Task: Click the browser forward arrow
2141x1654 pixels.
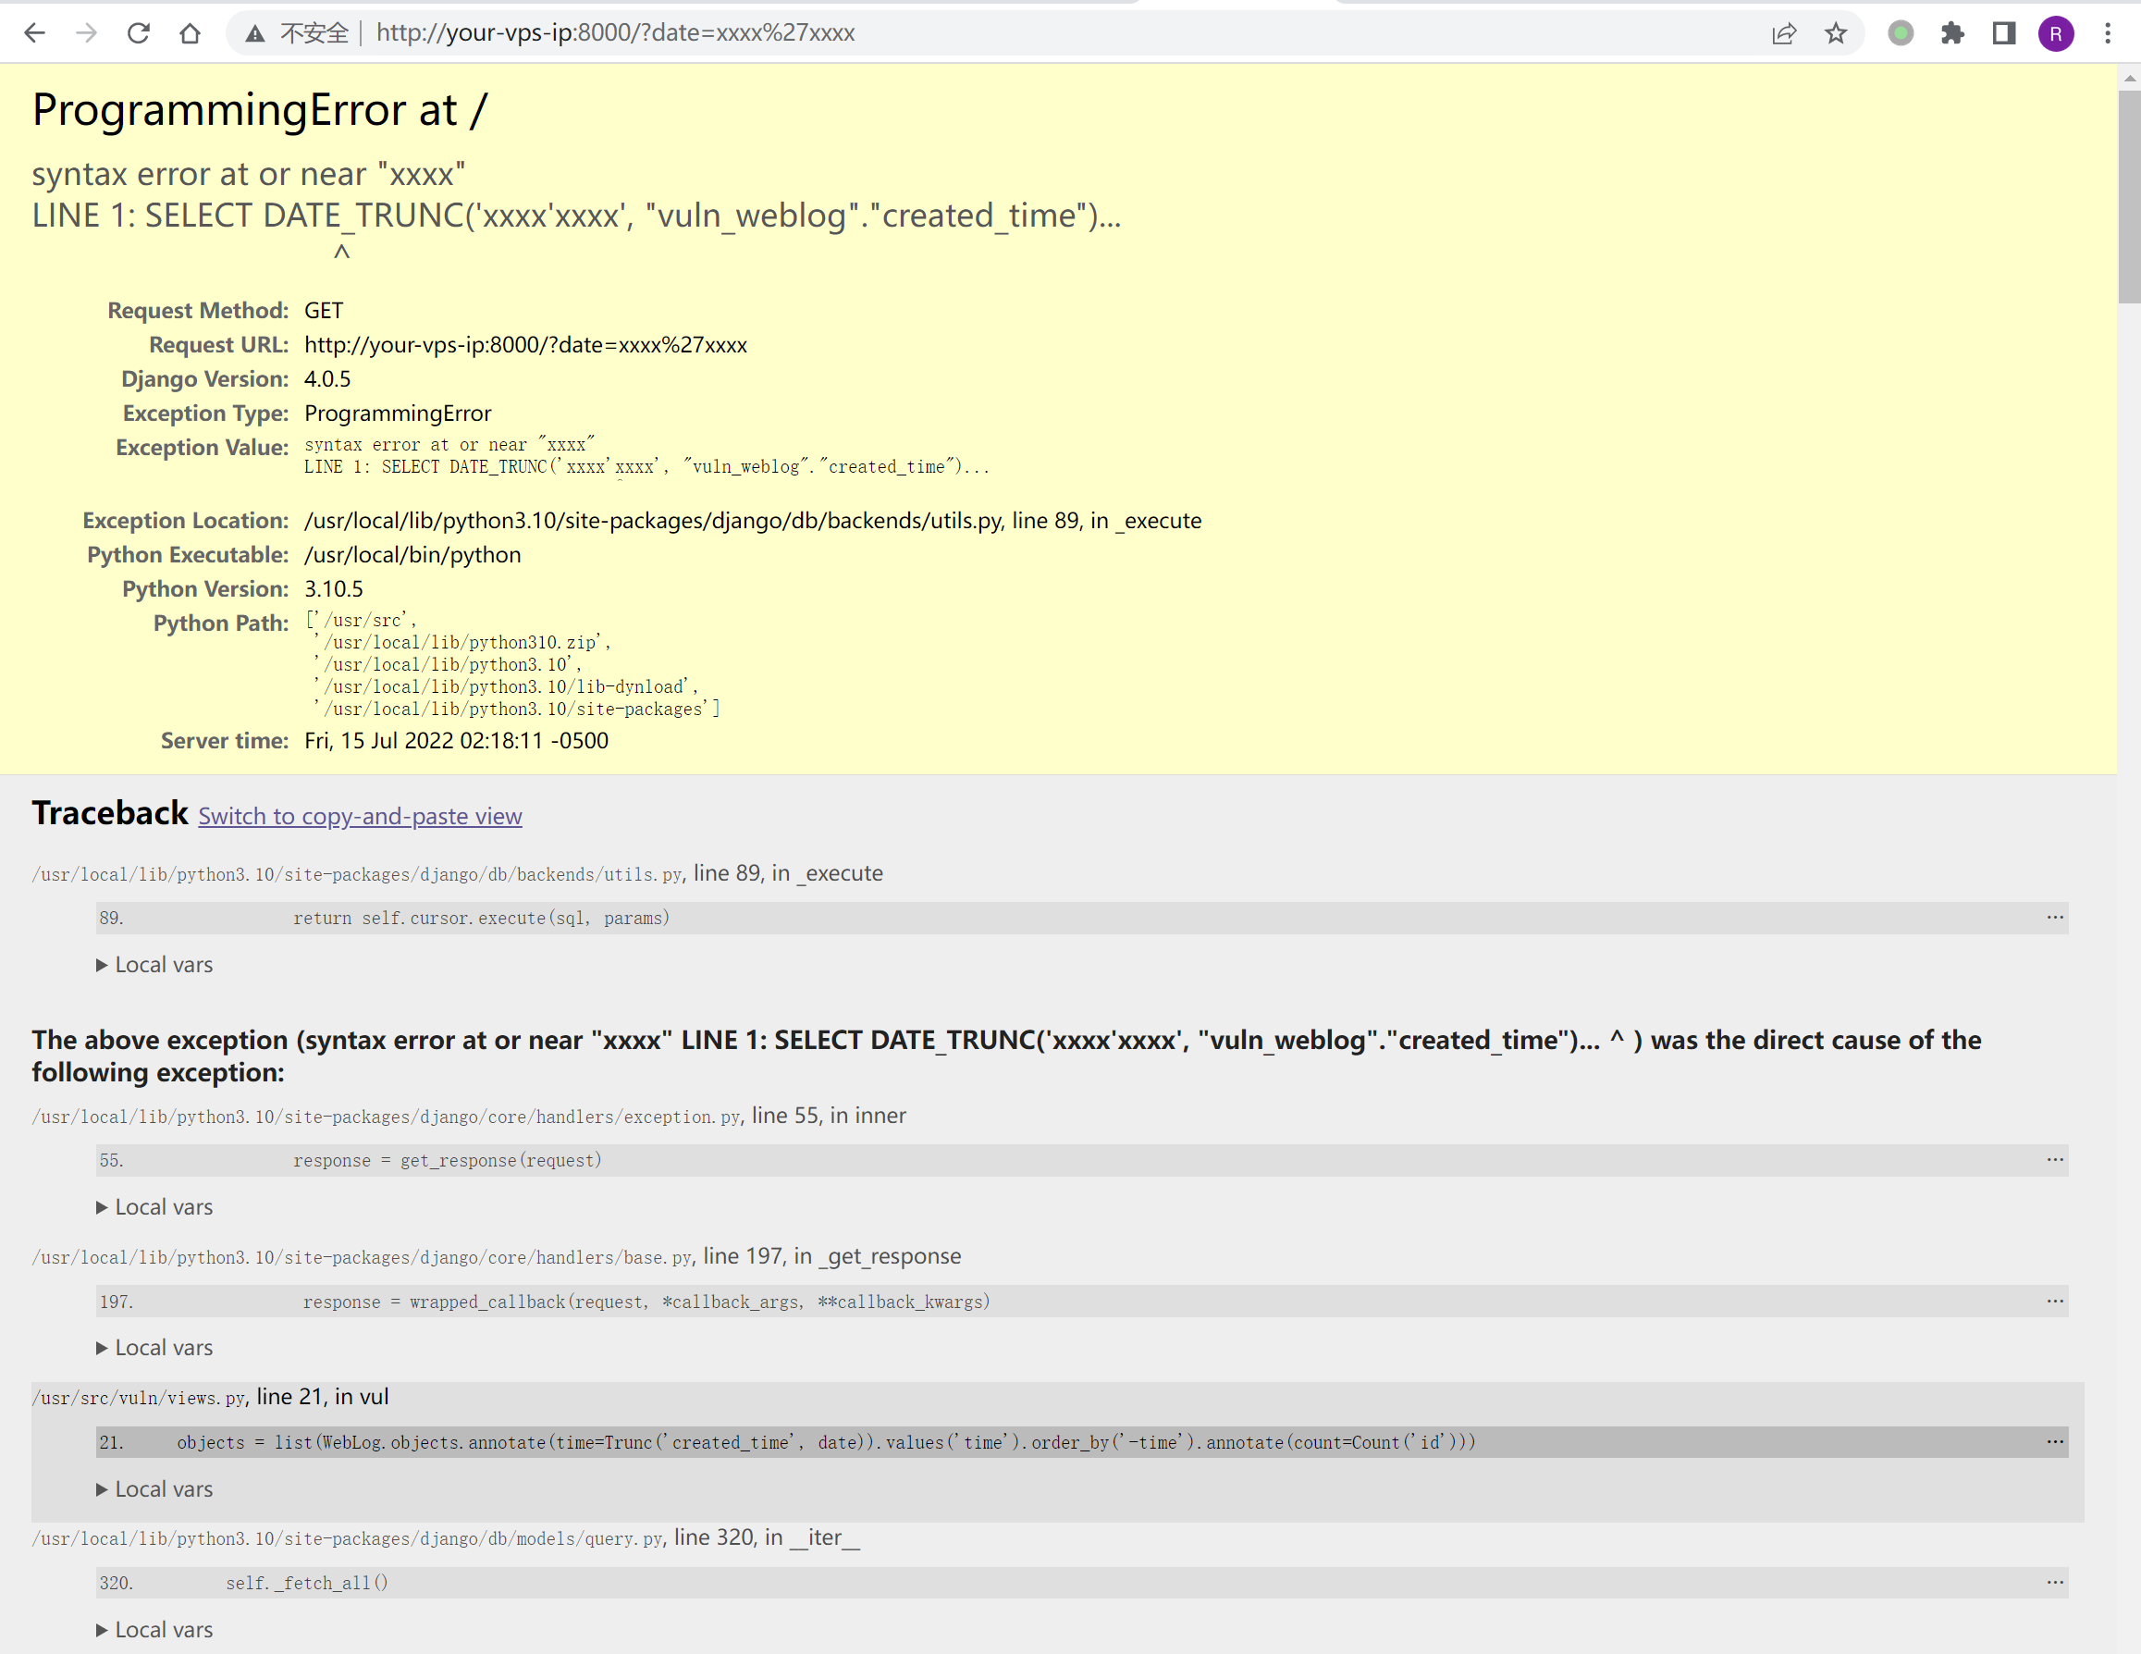Action: click(86, 33)
